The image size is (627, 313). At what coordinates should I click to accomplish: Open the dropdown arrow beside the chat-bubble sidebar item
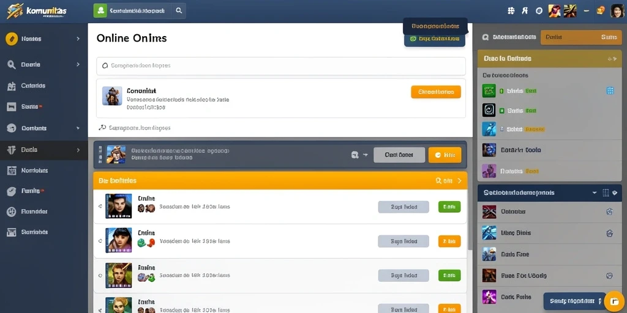point(78,128)
